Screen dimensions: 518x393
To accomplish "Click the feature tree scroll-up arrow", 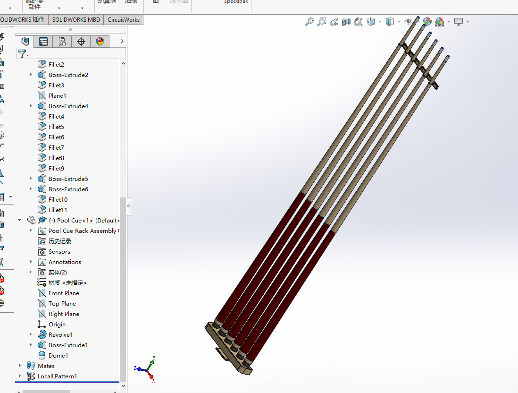I will [x=123, y=63].
